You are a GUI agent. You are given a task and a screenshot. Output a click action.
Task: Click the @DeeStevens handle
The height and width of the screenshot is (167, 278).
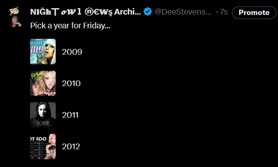(183, 12)
